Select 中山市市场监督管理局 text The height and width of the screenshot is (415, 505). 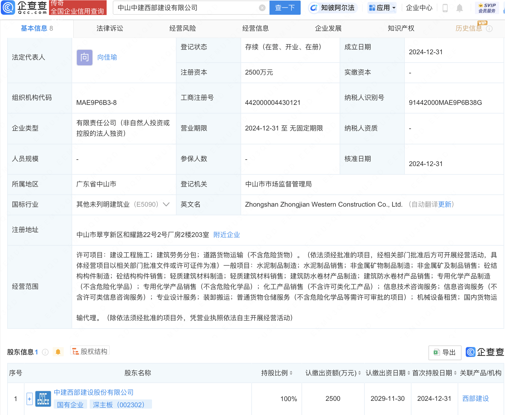(278, 184)
